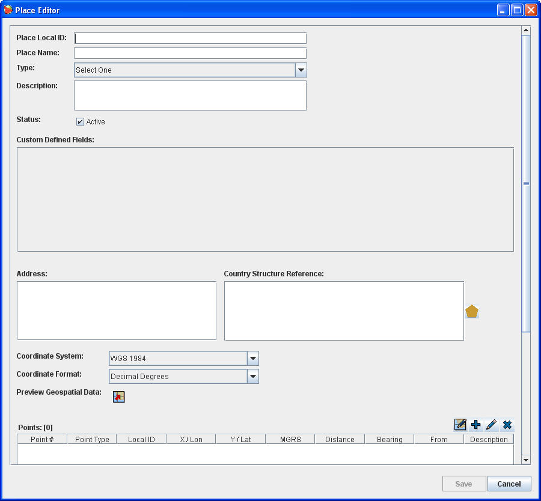
Task: Click the scrollbar up arrow
Action: 526,30
